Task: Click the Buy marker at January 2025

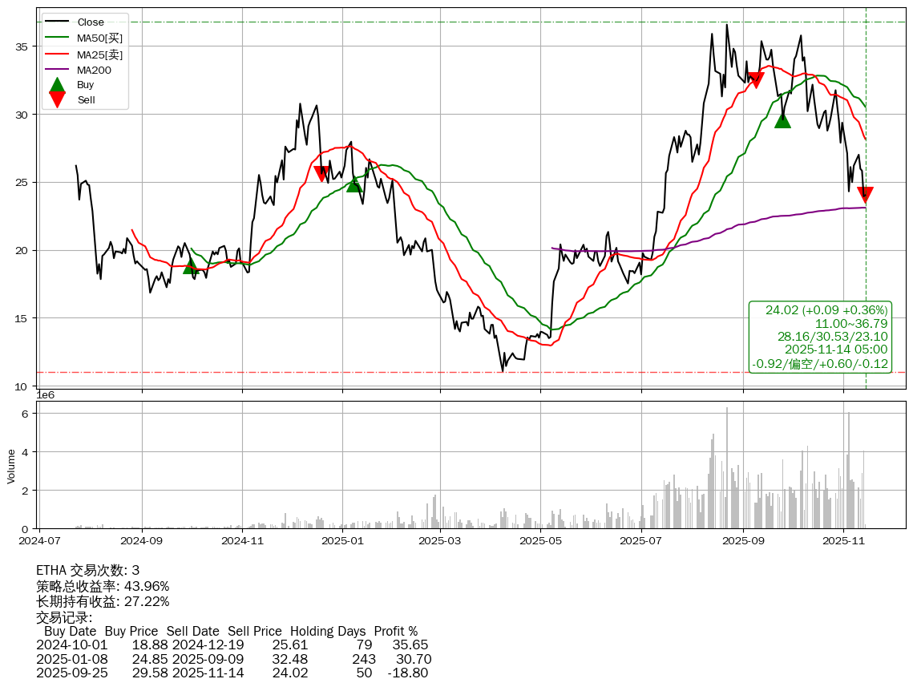Action: (354, 184)
